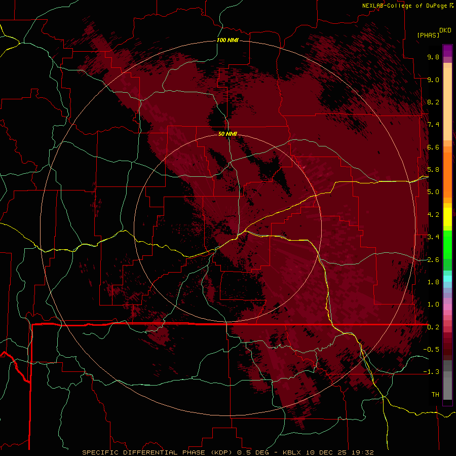Screen dimensions: 456x456
Task: Click the 9.8 value on the color scale
Action: tap(433, 57)
